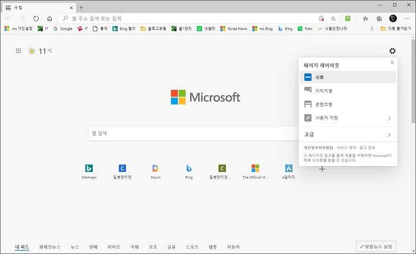Close the 새 탭 browser tab
The width and height of the screenshot is (416, 254).
click(71, 8)
